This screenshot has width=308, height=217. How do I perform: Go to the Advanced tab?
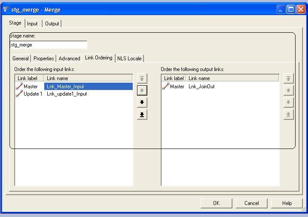pos(69,59)
